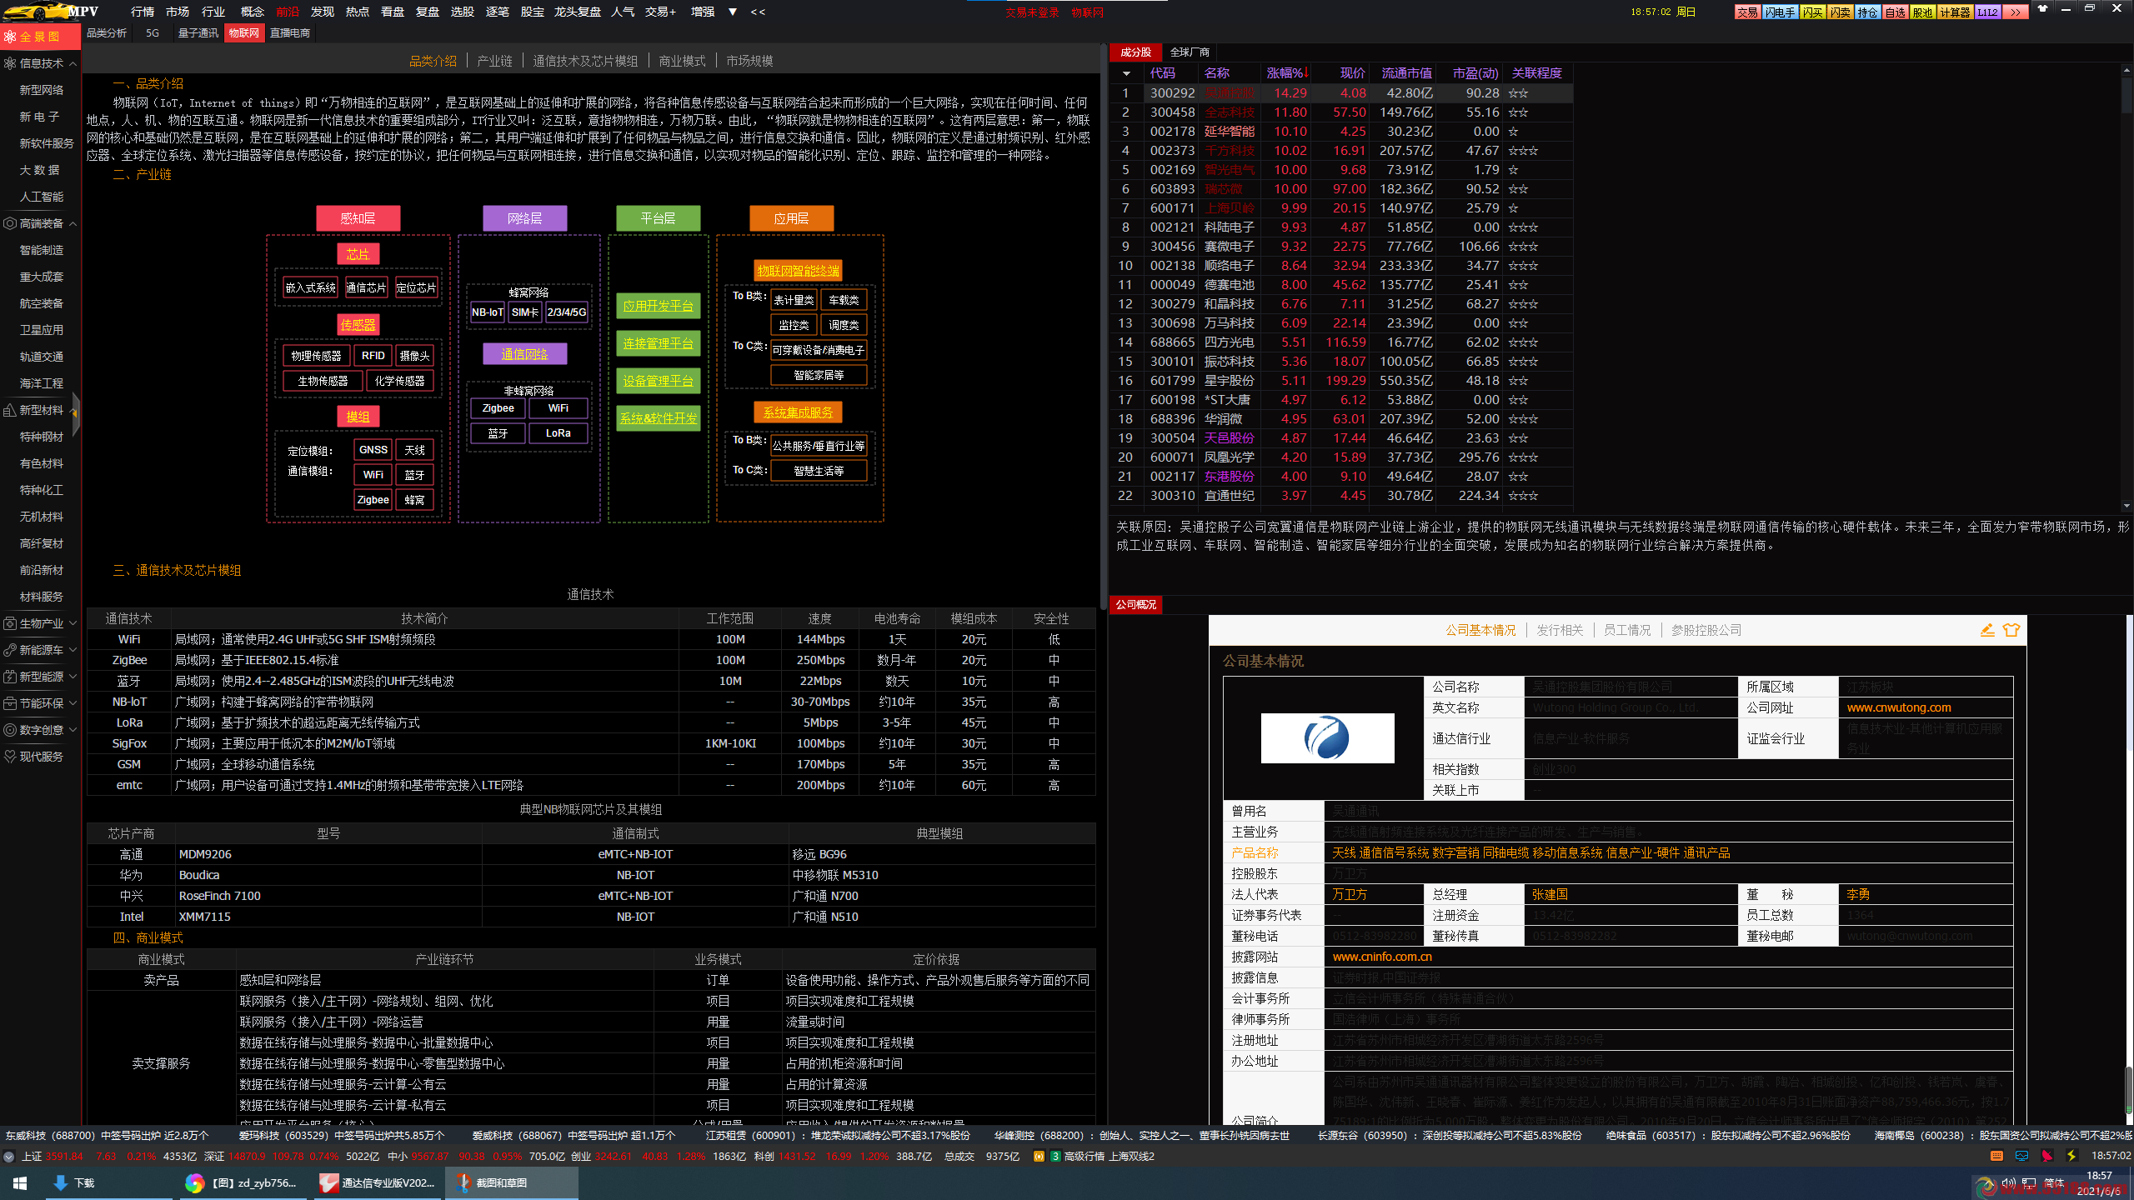Click the 闪电手 quick button

1780,12
